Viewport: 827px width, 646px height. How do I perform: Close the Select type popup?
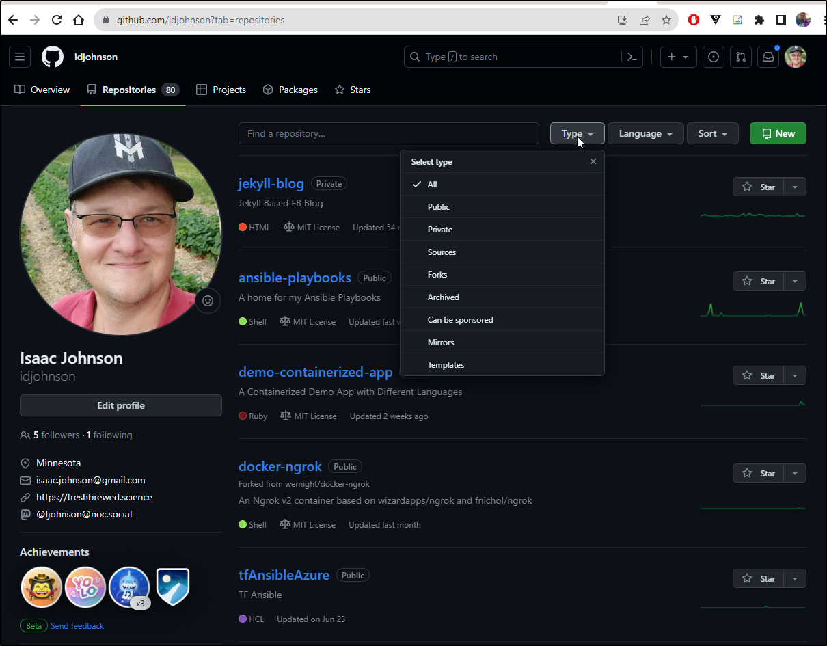pyautogui.click(x=593, y=161)
